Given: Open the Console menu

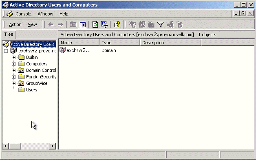Looking at the screenshot, I should pos(23,14).
